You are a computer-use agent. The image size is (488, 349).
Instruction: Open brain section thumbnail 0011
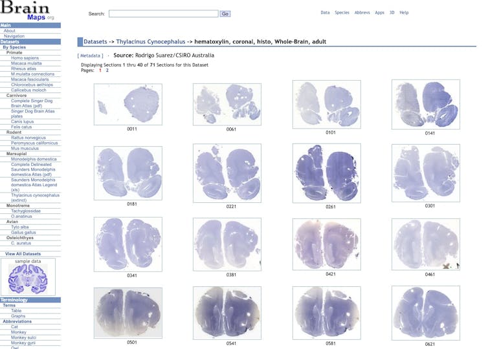128,104
